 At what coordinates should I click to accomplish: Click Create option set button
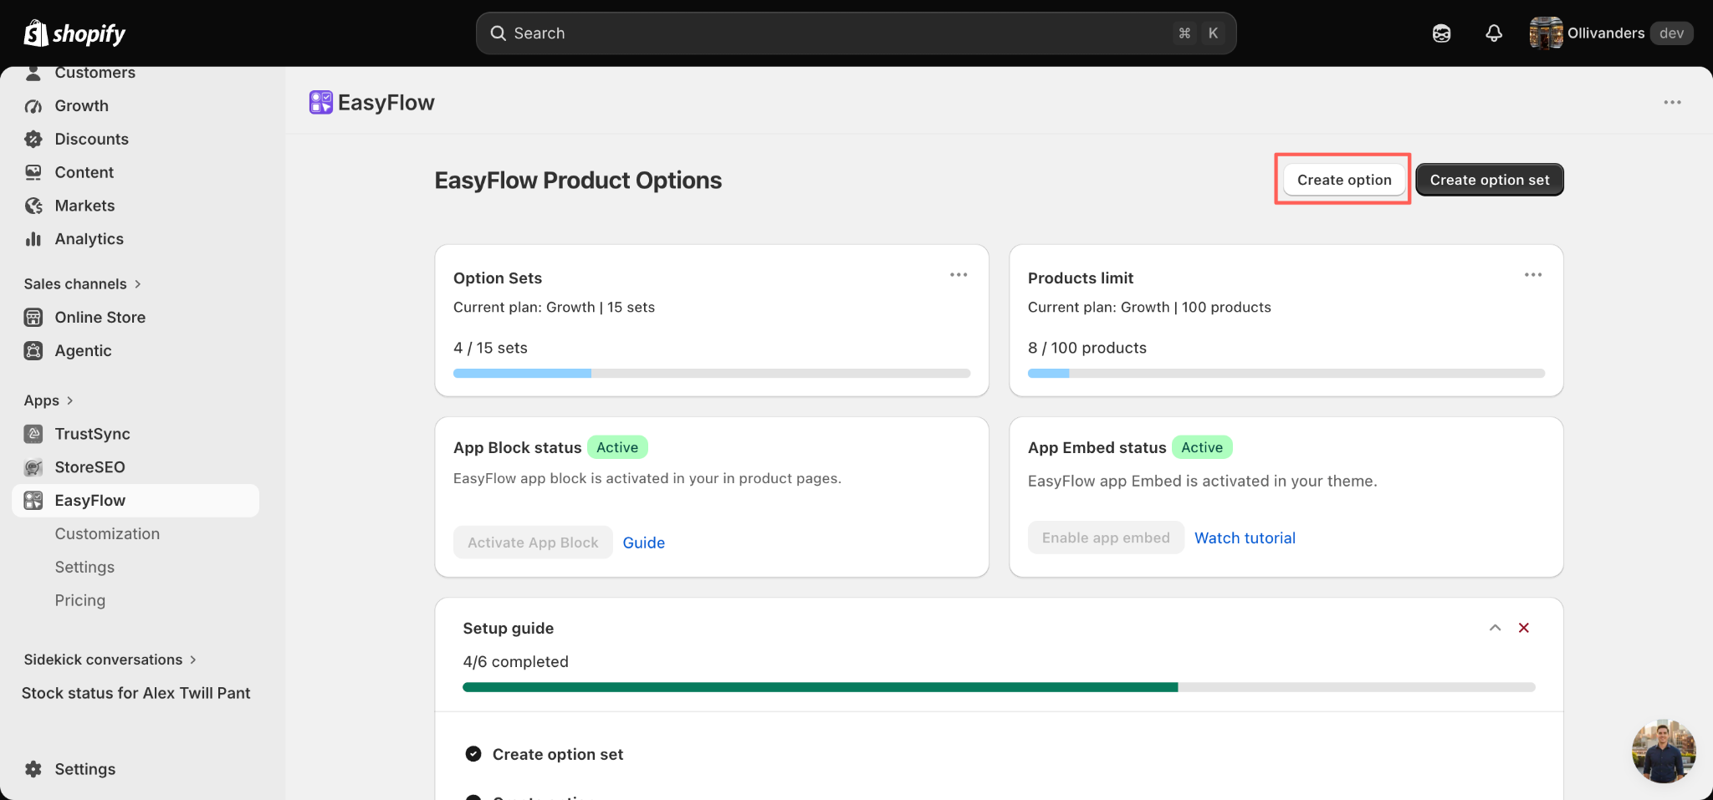pos(1490,180)
